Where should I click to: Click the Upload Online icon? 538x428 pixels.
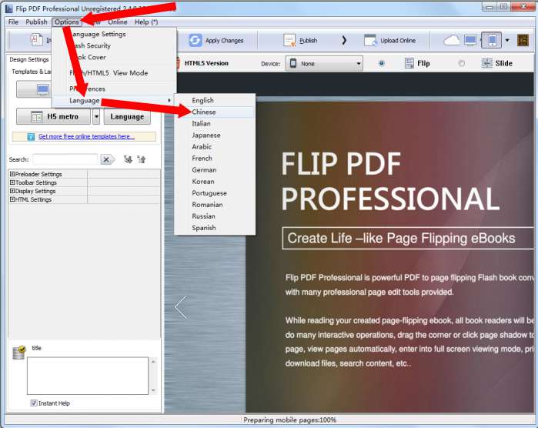coord(370,40)
